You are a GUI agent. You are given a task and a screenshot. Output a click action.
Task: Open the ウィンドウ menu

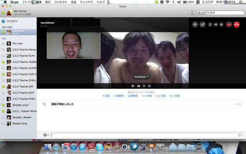pyautogui.click(x=86, y=2)
